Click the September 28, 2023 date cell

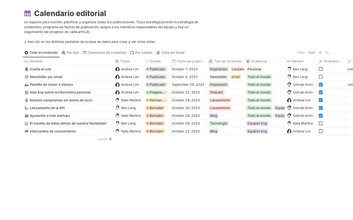(x=188, y=84)
